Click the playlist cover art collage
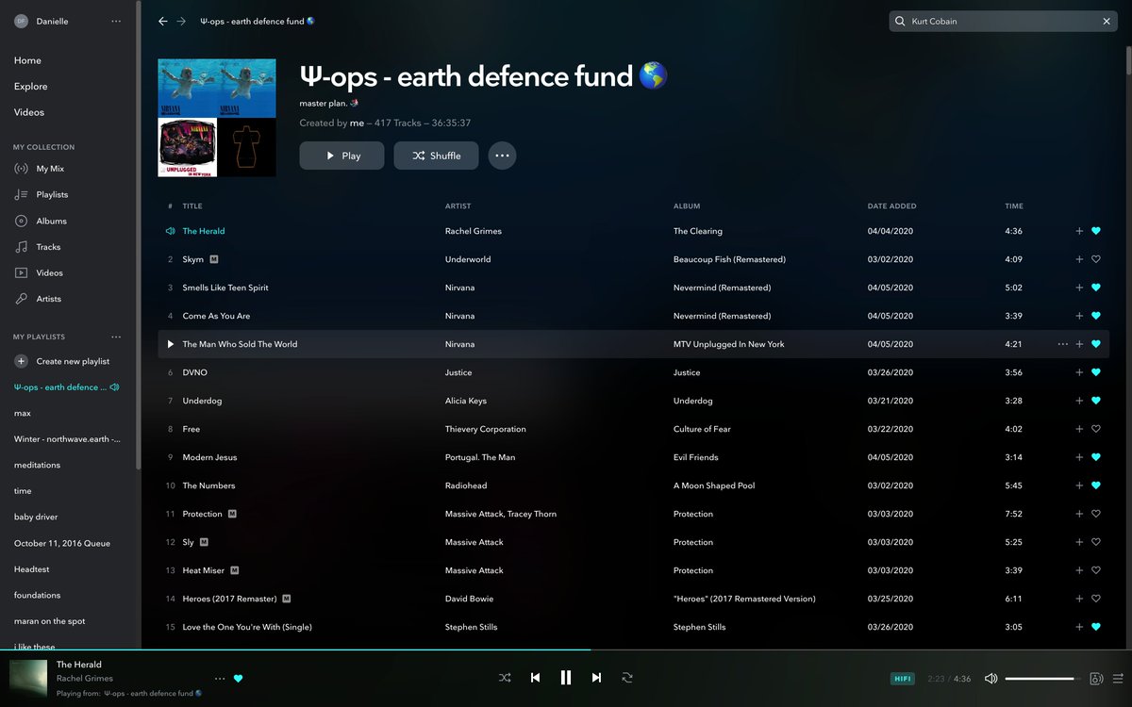 tap(217, 118)
